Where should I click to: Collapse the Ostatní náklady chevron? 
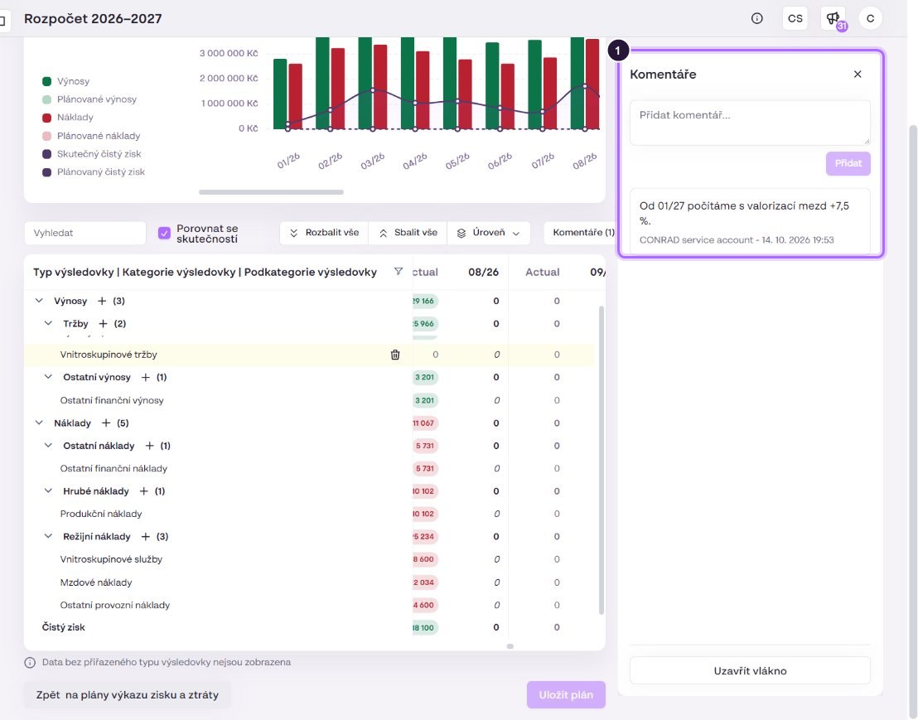point(49,446)
